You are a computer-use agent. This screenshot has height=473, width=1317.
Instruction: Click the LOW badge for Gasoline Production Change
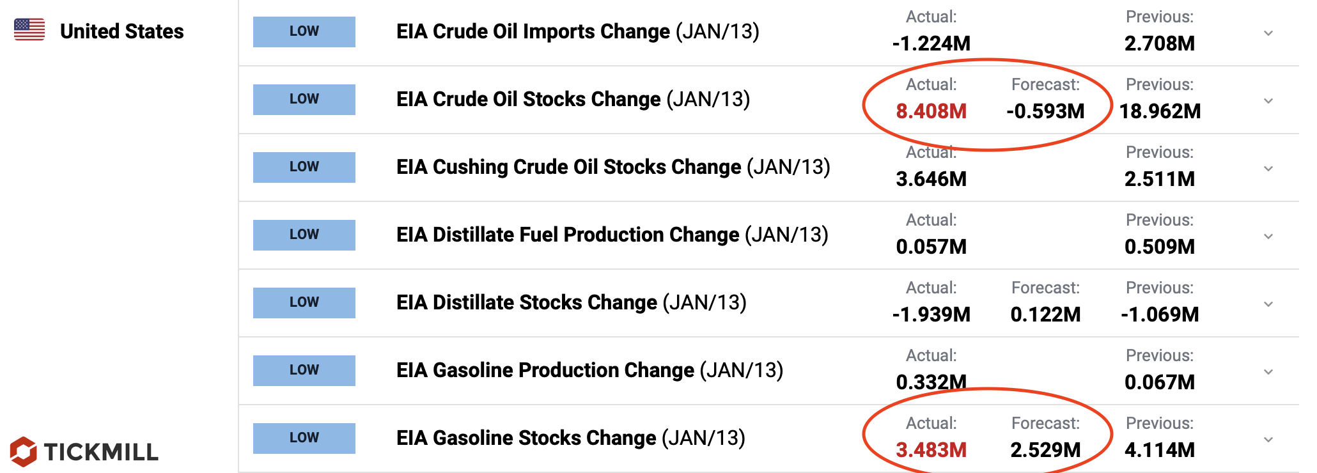pyautogui.click(x=304, y=371)
